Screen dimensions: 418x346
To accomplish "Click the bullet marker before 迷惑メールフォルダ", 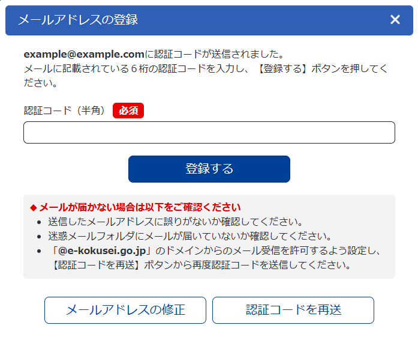I will 39,237.
